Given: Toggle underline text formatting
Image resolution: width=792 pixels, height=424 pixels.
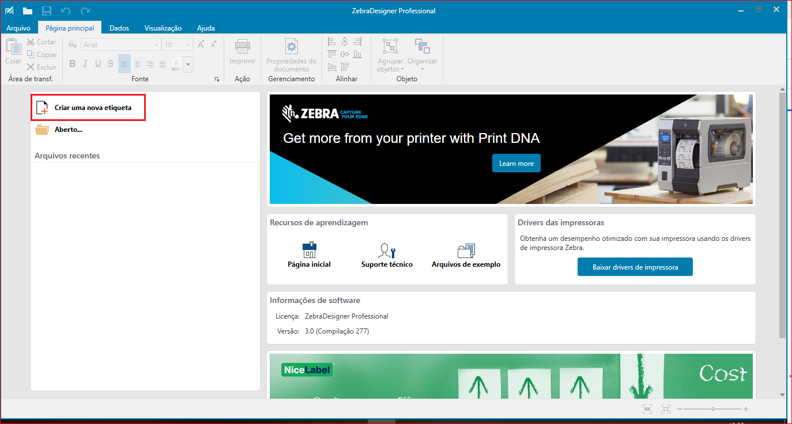Looking at the screenshot, I should (98, 64).
